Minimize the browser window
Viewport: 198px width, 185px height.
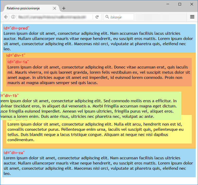tap(168, 4)
